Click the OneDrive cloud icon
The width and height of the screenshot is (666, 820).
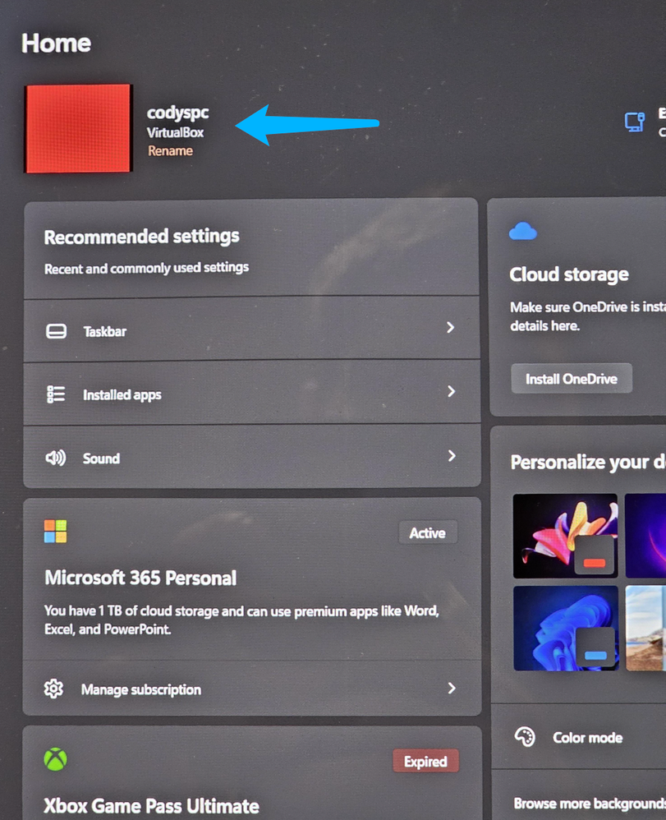point(523,231)
